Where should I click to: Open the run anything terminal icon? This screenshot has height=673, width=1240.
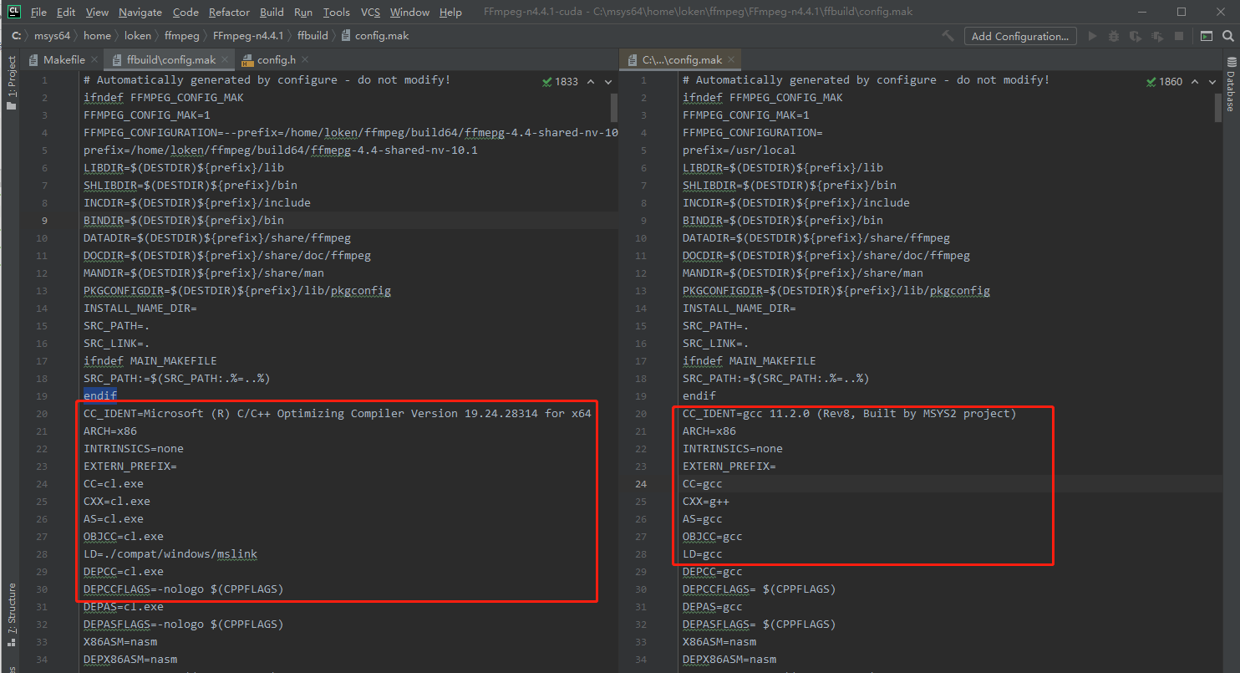pos(1207,36)
